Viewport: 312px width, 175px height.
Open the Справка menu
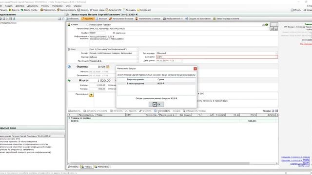coord(78,6)
